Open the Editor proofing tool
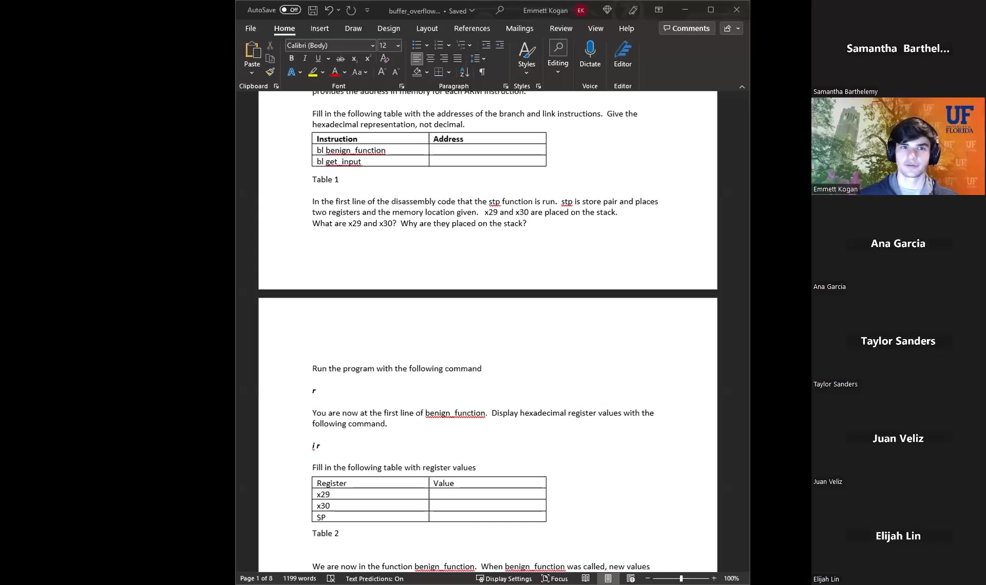This screenshot has height=585, width=986. click(622, 54)
